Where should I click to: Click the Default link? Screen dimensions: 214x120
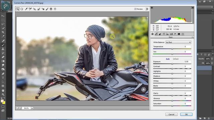pyautogui.click(x=176, y=59)
